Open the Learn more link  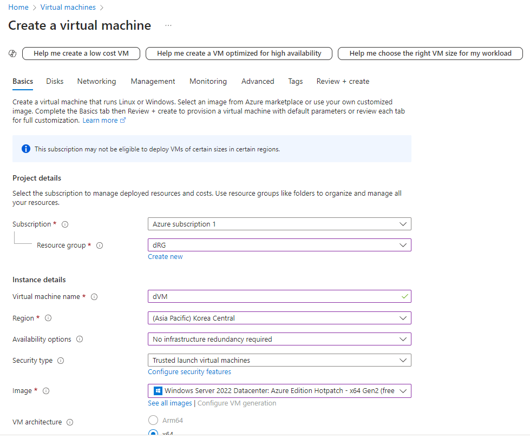pos(100,120)
